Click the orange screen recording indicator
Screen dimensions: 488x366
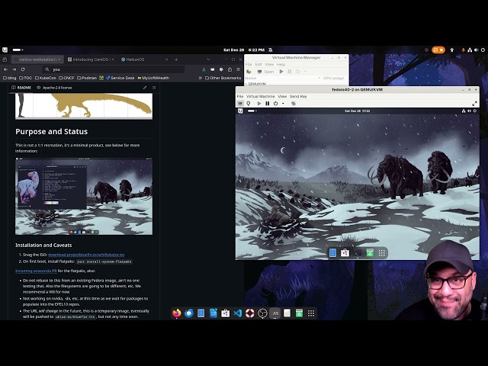(438, 50)
